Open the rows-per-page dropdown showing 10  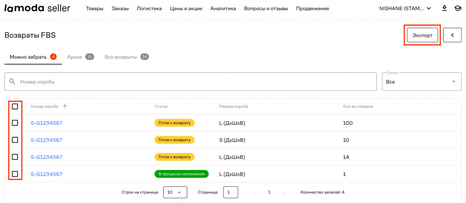tap(175, 192)
